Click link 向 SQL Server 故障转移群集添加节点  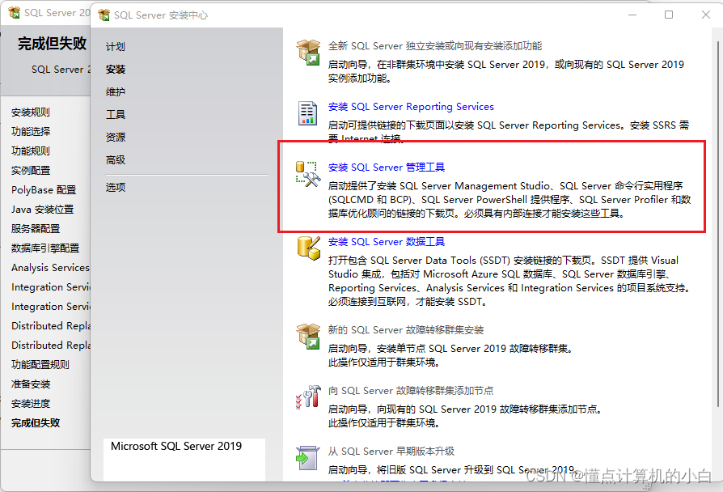click(410, 391)
